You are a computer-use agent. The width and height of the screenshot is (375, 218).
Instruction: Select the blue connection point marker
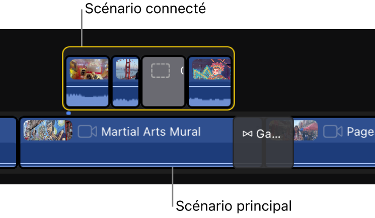pos(68,113)
